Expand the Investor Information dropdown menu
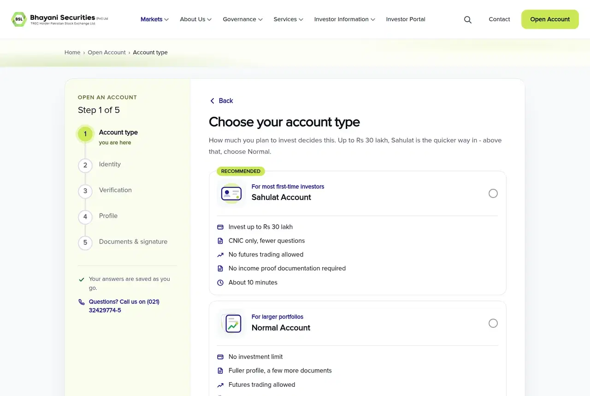590x396 pixels. 345,19
